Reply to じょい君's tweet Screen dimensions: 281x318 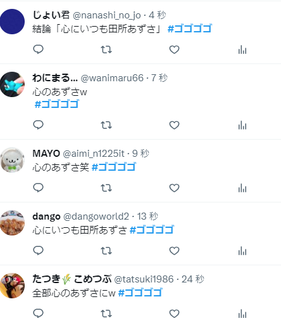click(38, 50)
